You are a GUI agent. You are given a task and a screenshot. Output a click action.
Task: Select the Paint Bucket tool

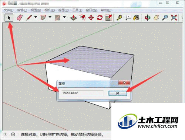point(136,18)
